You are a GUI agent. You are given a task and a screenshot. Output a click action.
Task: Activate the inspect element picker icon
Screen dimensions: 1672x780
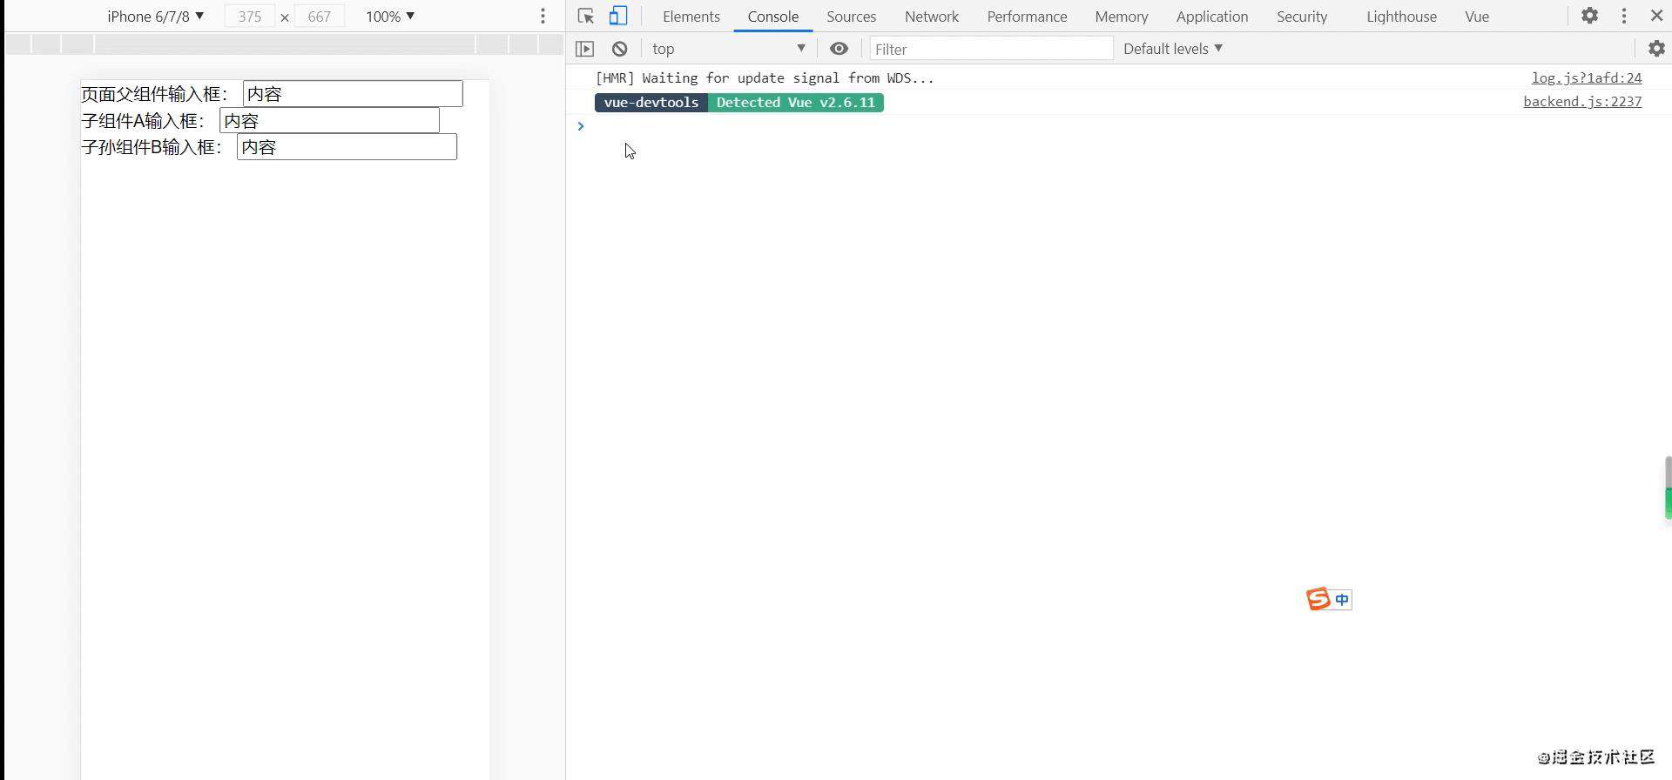[x=585, y=16]
